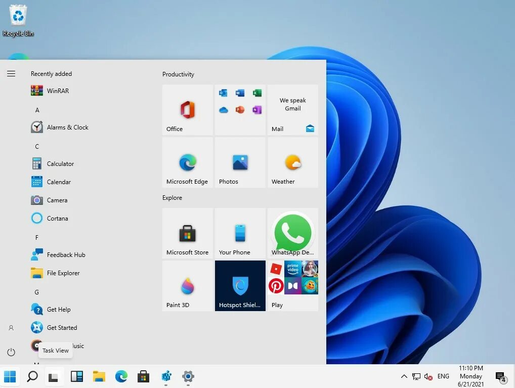This screenshot has width=515, height=388.
Task: Open the Photos tile
Action: [240, 162]
